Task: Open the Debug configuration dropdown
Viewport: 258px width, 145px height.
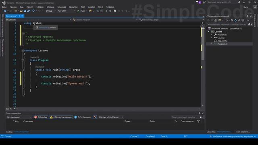Action: 50,11
